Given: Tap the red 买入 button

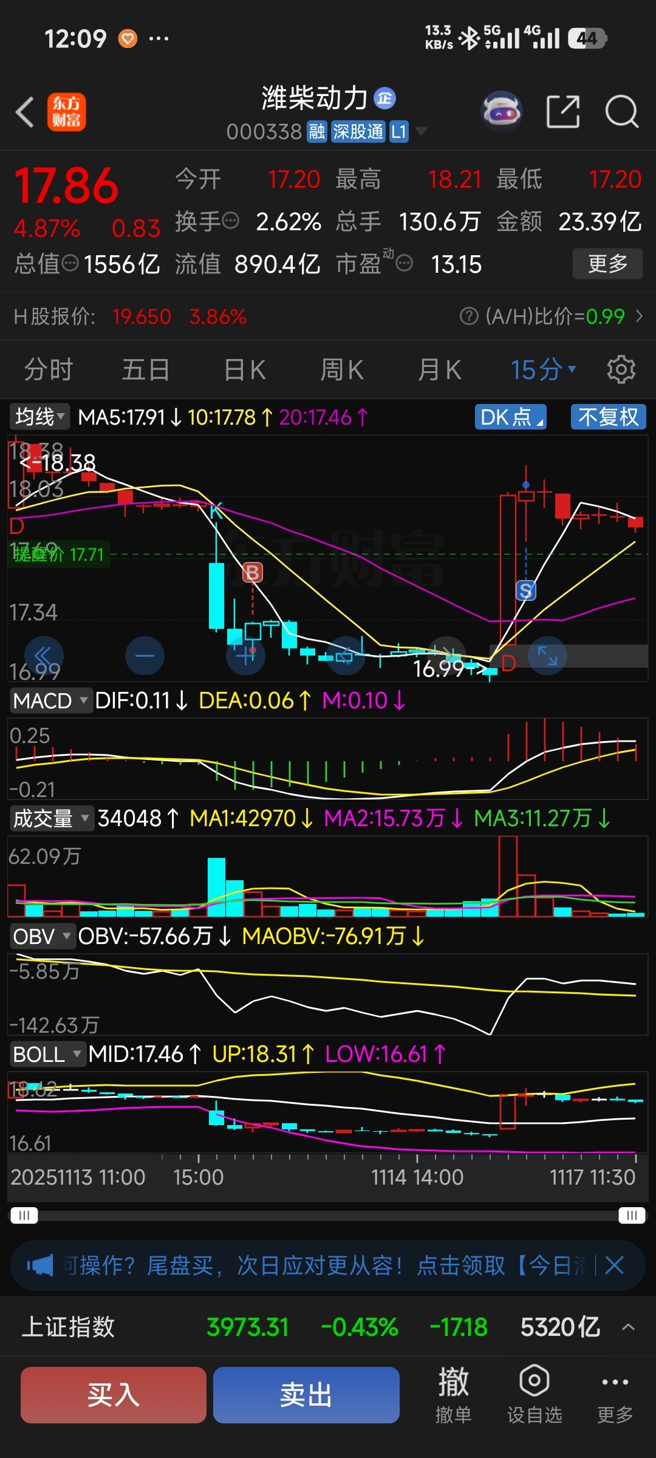Looking at the screenshot, I should coord(114,1395).
